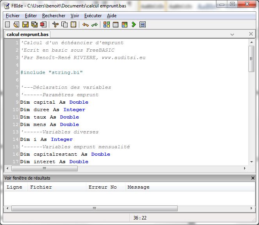This screenshot has height=225, width=259.
Task: Click the 'Dim interet As Double' line
Action: click(54, 162)
